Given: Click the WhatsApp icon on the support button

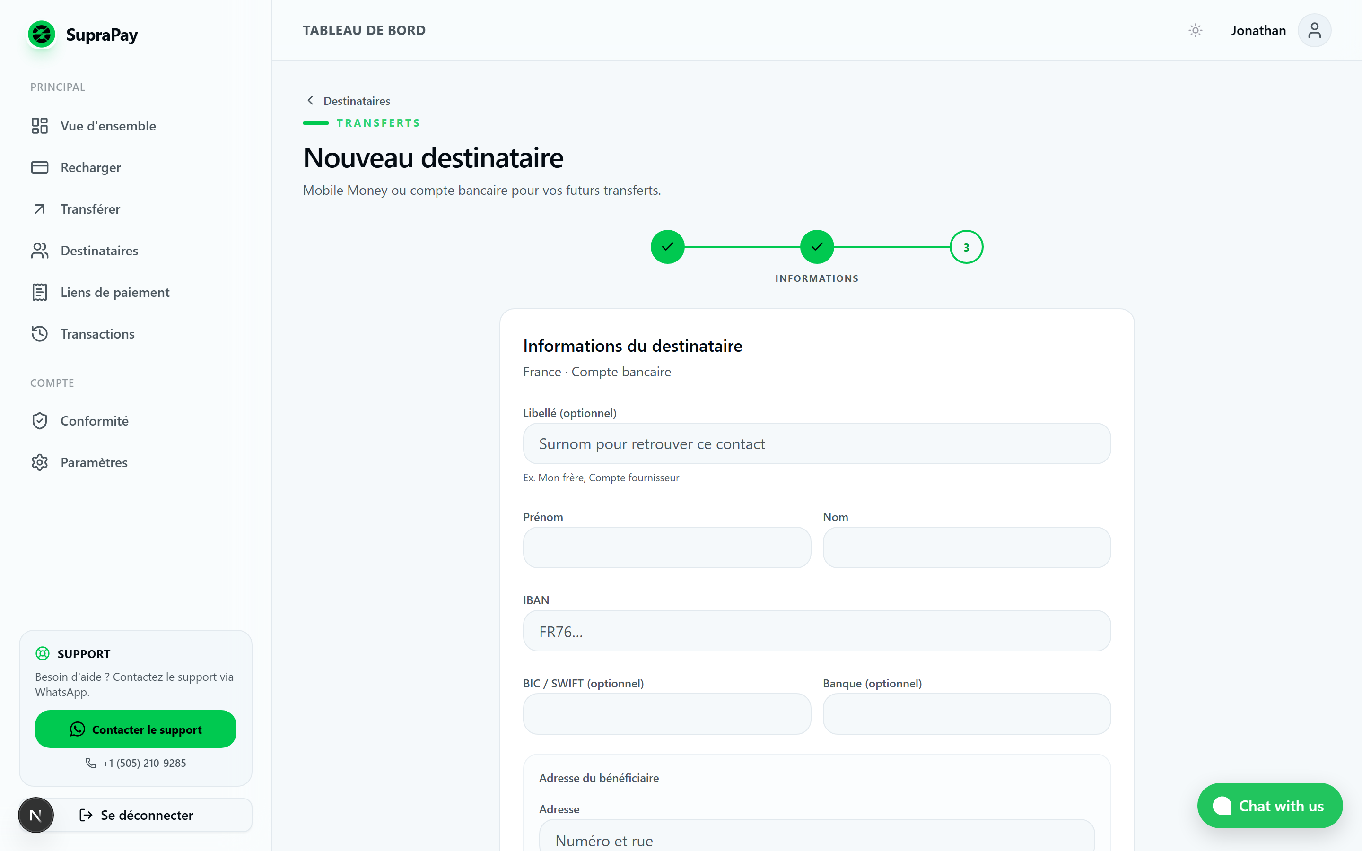Looking at the screenshot, I should pos(77,729).
